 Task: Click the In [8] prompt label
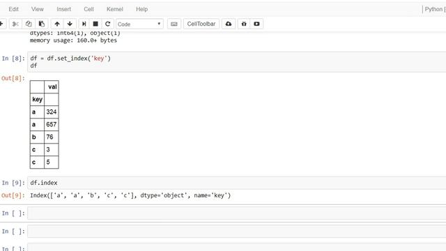13,59
